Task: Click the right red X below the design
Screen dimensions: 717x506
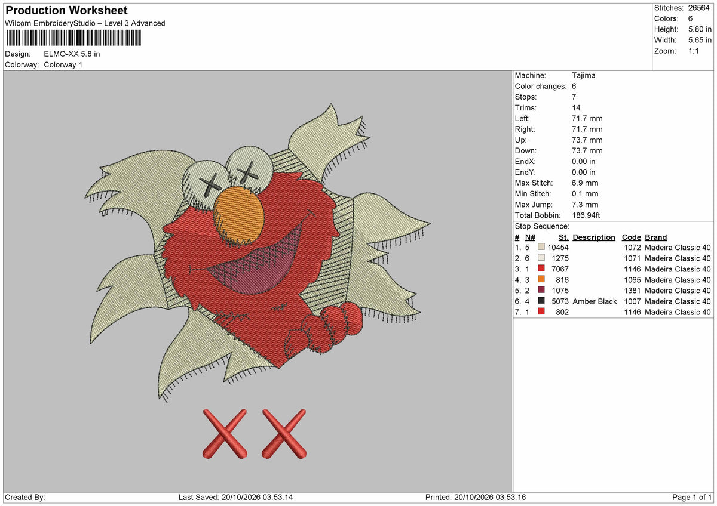Action: point(284,434)
